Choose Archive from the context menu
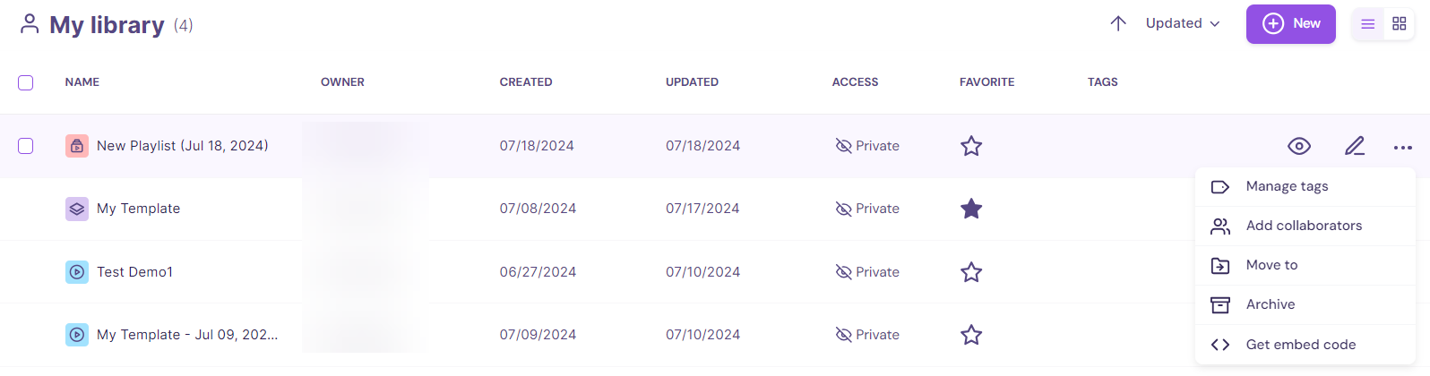Image resolution: width=1430 pixels, height=376 pixels. tap(1271, 304)
